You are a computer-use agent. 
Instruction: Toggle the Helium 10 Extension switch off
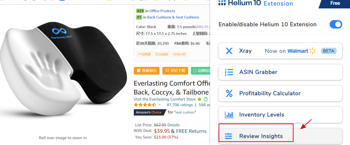pyautogui.click(x=336, y=24)
